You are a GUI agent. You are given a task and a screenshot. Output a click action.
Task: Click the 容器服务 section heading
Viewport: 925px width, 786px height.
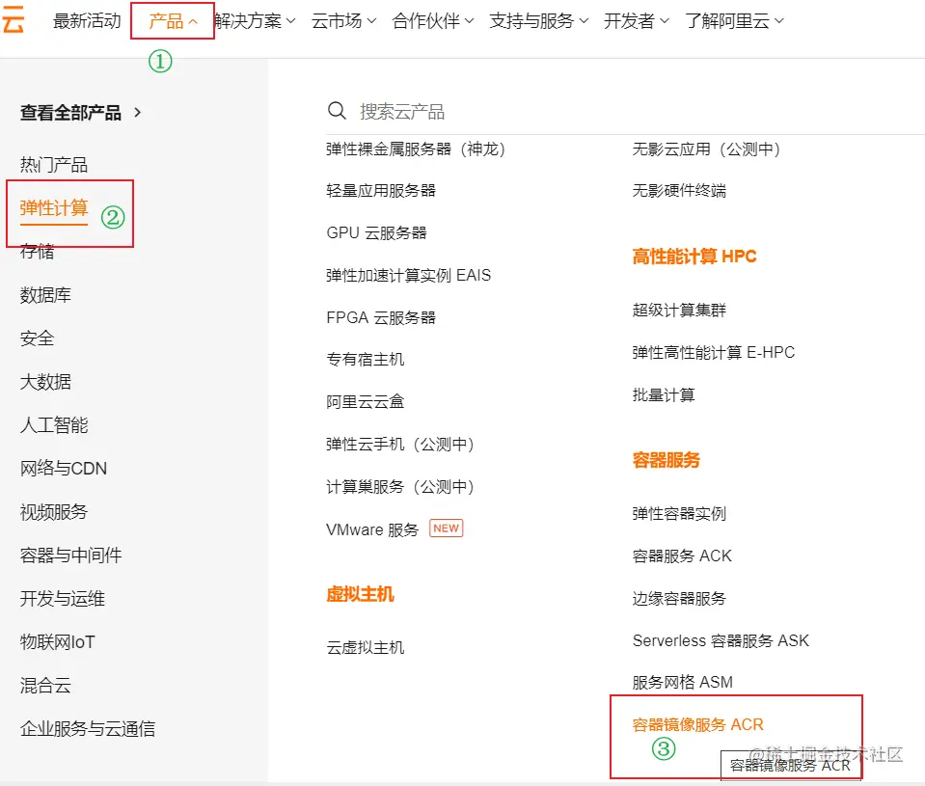point(667,460)
